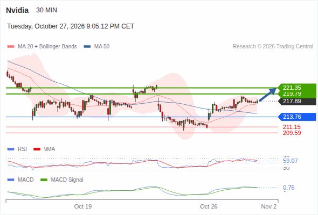Click the MACD Signal legend label
318x215 pixels.
[x=67, y=180]
